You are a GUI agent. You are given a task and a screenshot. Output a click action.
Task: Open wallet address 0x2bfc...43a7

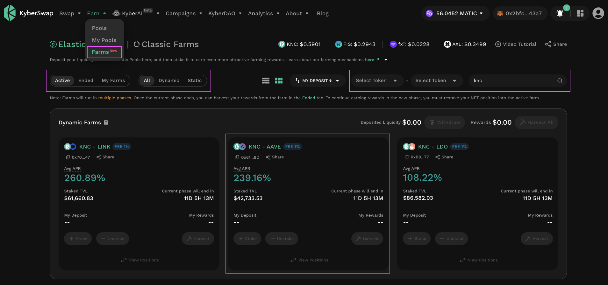(x=520, y=13)
